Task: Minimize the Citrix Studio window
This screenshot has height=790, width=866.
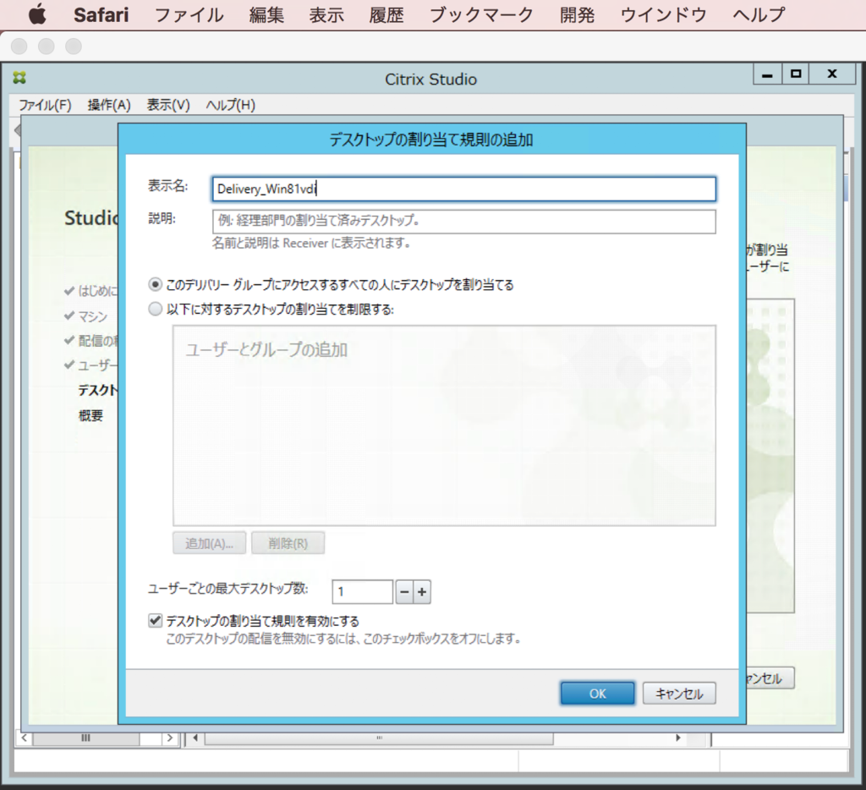Action: click(767, 74)
